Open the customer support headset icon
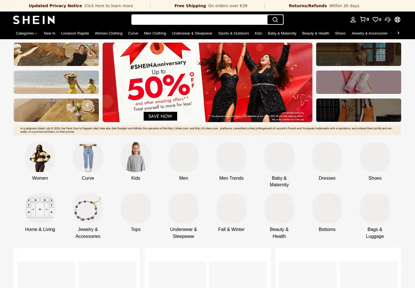The image size is (415, 288). pos(388,20)
